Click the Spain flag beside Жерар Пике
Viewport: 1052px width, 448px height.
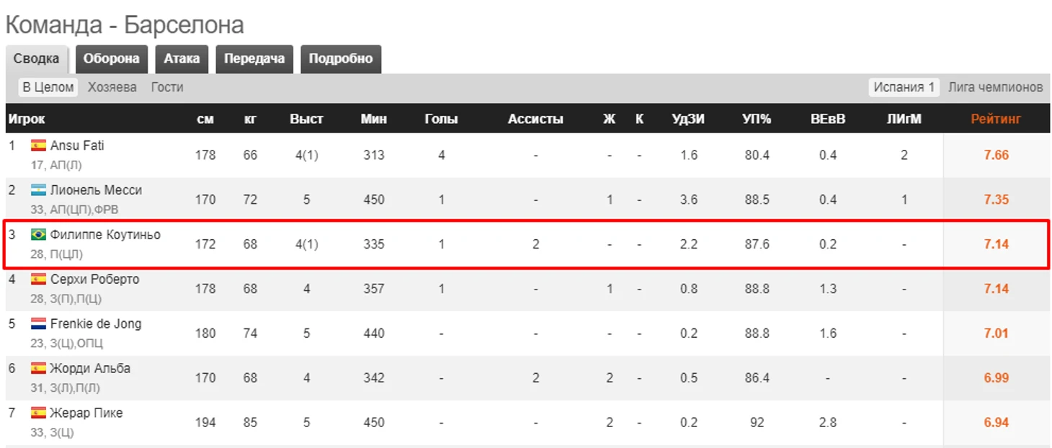(x=38, y=413)
